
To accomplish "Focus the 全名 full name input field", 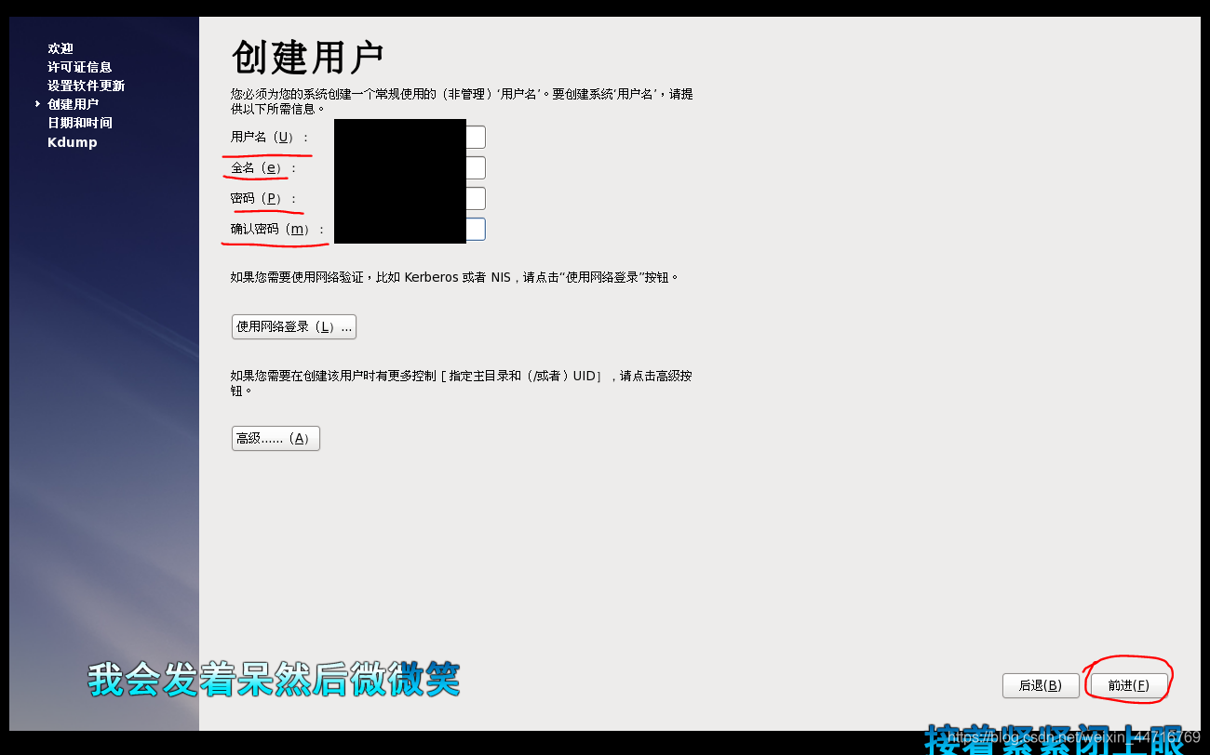I will 410,168.
